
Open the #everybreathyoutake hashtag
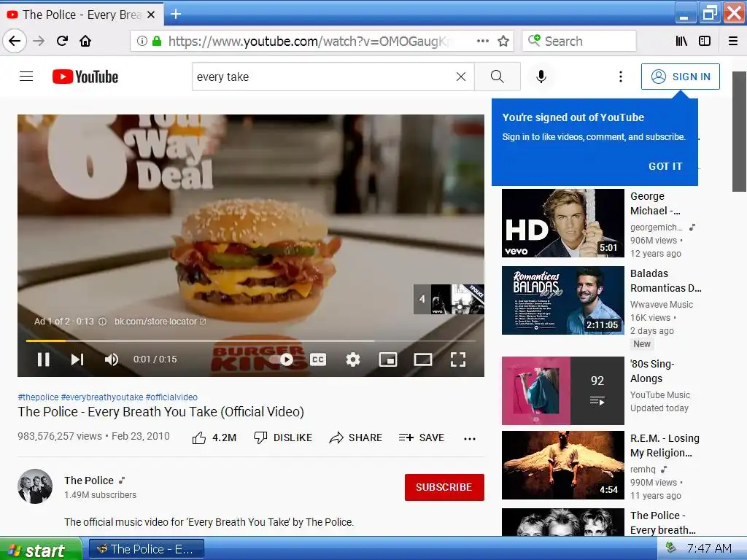[102, 397]
